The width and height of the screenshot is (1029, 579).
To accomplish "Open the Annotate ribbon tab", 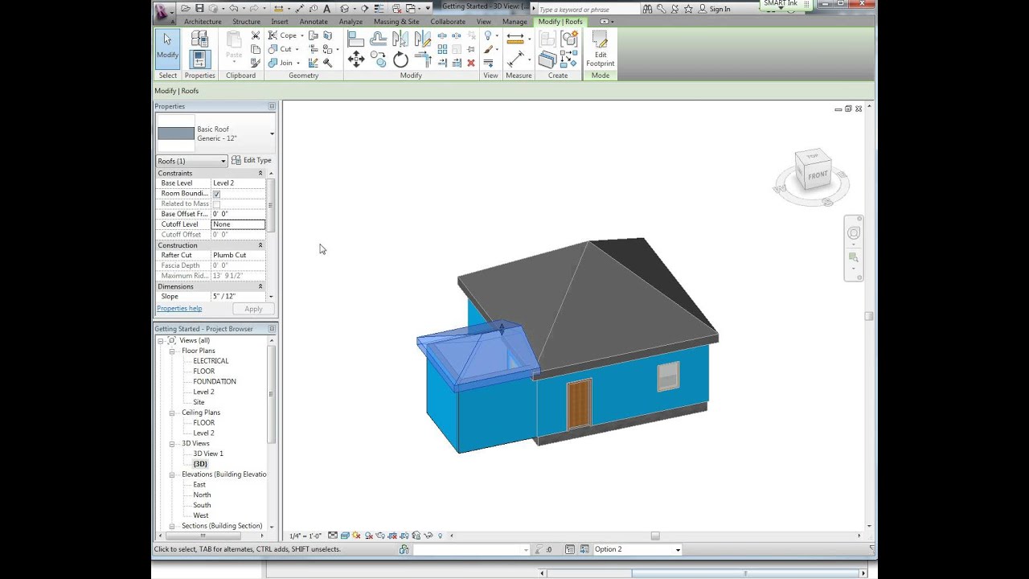I will point(314,22).
